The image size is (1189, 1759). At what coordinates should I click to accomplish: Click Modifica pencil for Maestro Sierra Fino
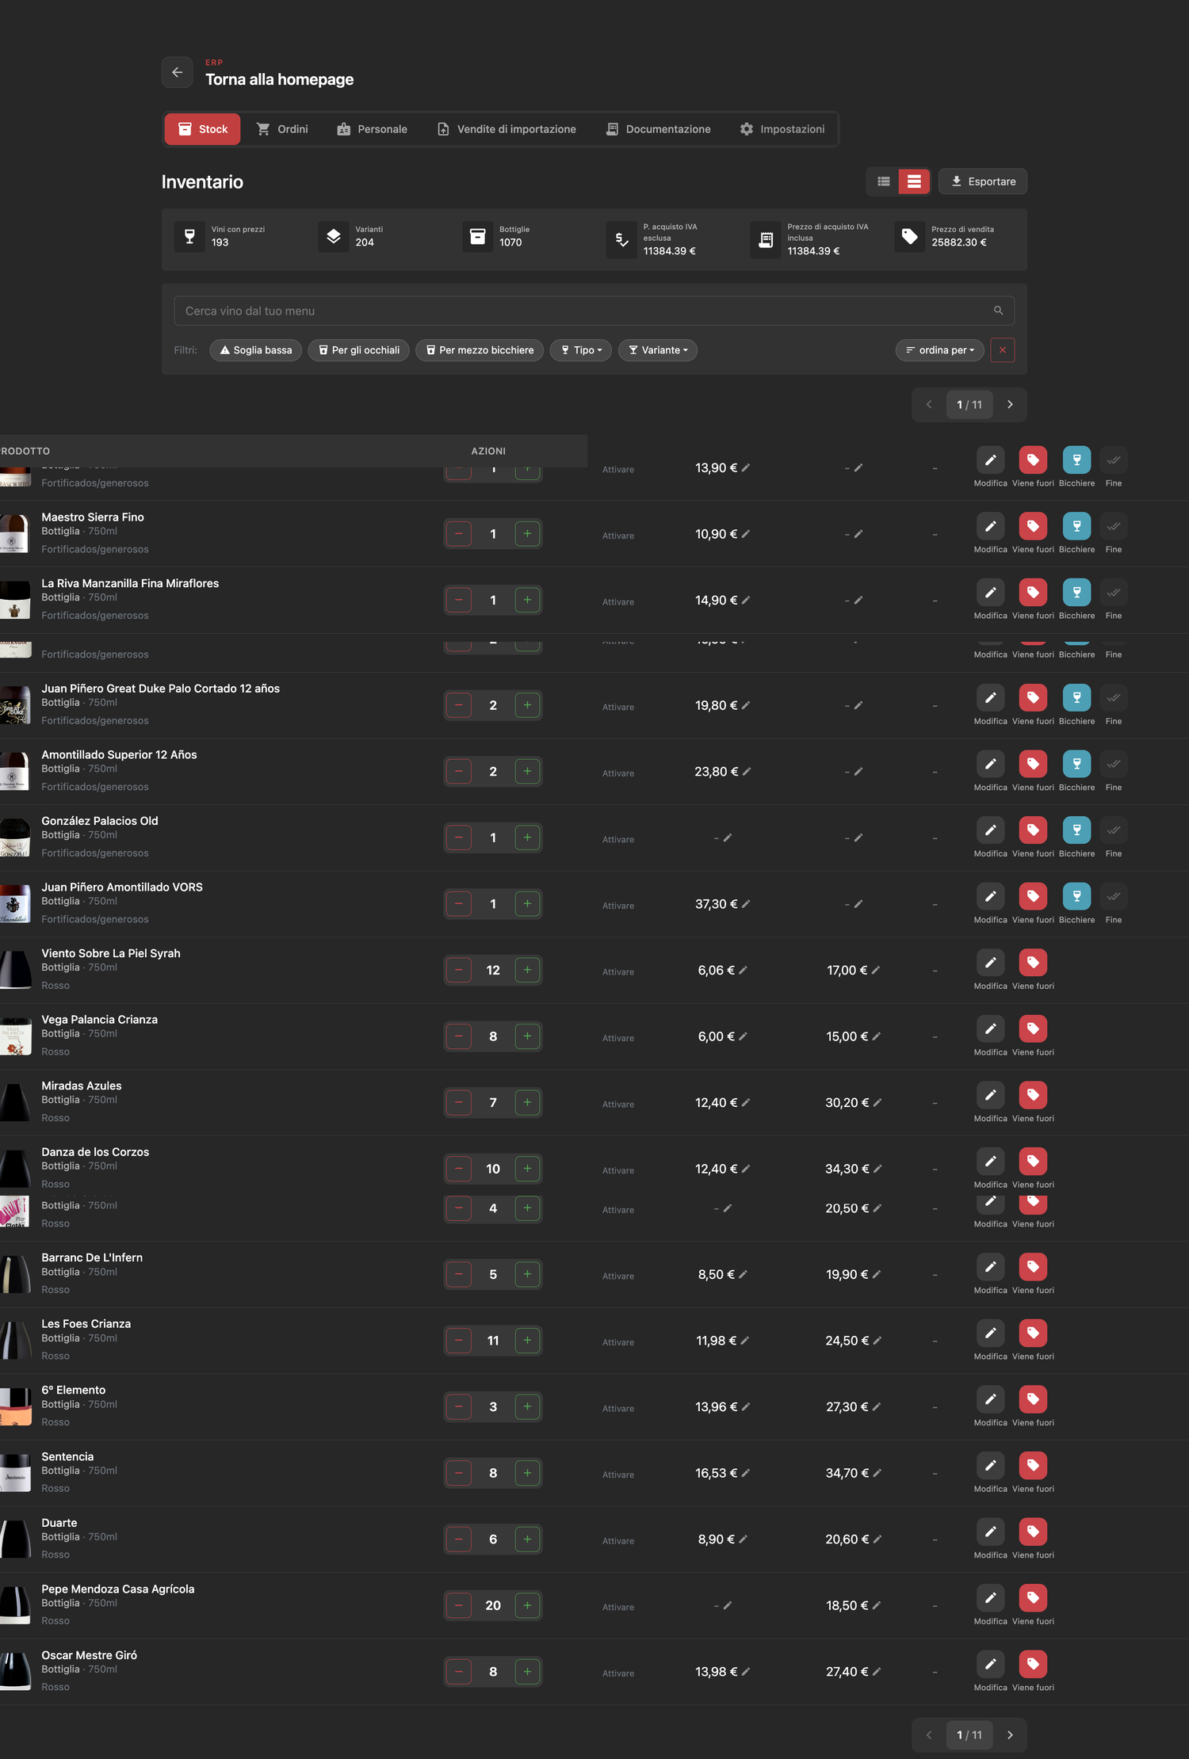tap(990, 526)
